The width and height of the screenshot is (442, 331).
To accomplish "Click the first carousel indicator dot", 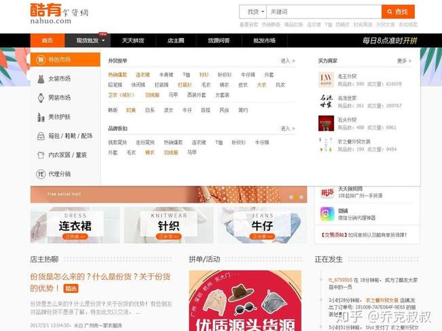I will pos(291,197).
